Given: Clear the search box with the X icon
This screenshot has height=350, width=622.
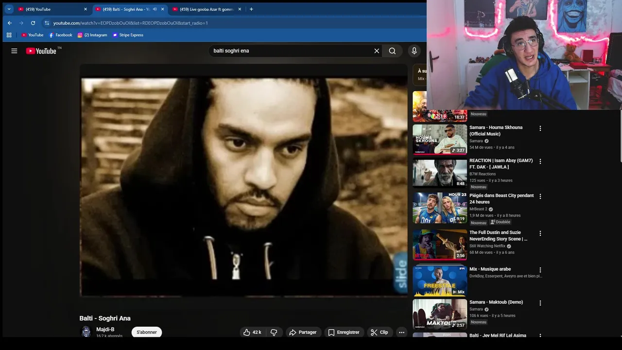Looking at the screenshot, I should (377, 51).
